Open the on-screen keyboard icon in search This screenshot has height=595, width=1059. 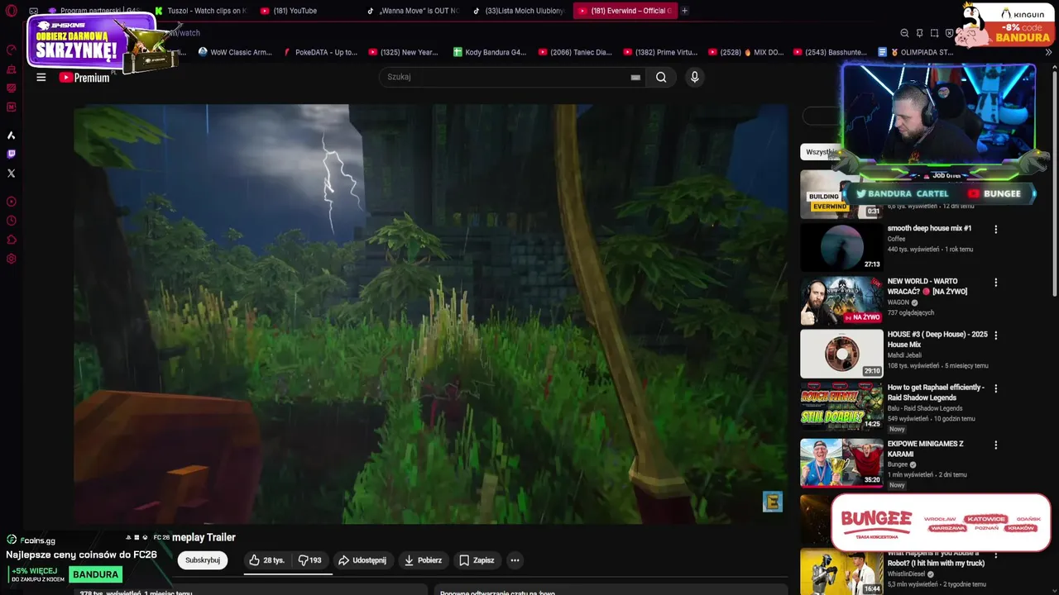click(635, 77)
